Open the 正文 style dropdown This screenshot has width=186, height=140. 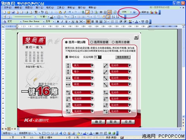point(21,22)
